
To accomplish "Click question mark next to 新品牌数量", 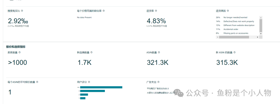I will 91,52.
